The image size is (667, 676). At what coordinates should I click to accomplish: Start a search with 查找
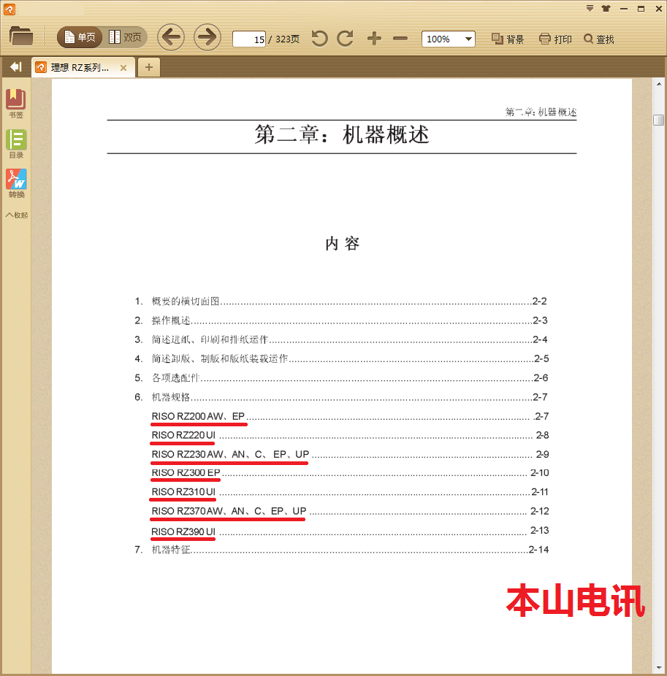click(x=599, y=39)
